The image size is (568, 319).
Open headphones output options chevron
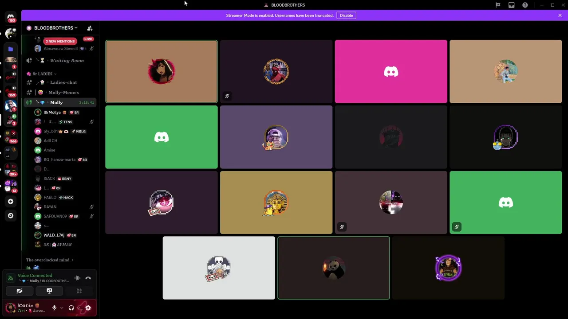point(79,308)
